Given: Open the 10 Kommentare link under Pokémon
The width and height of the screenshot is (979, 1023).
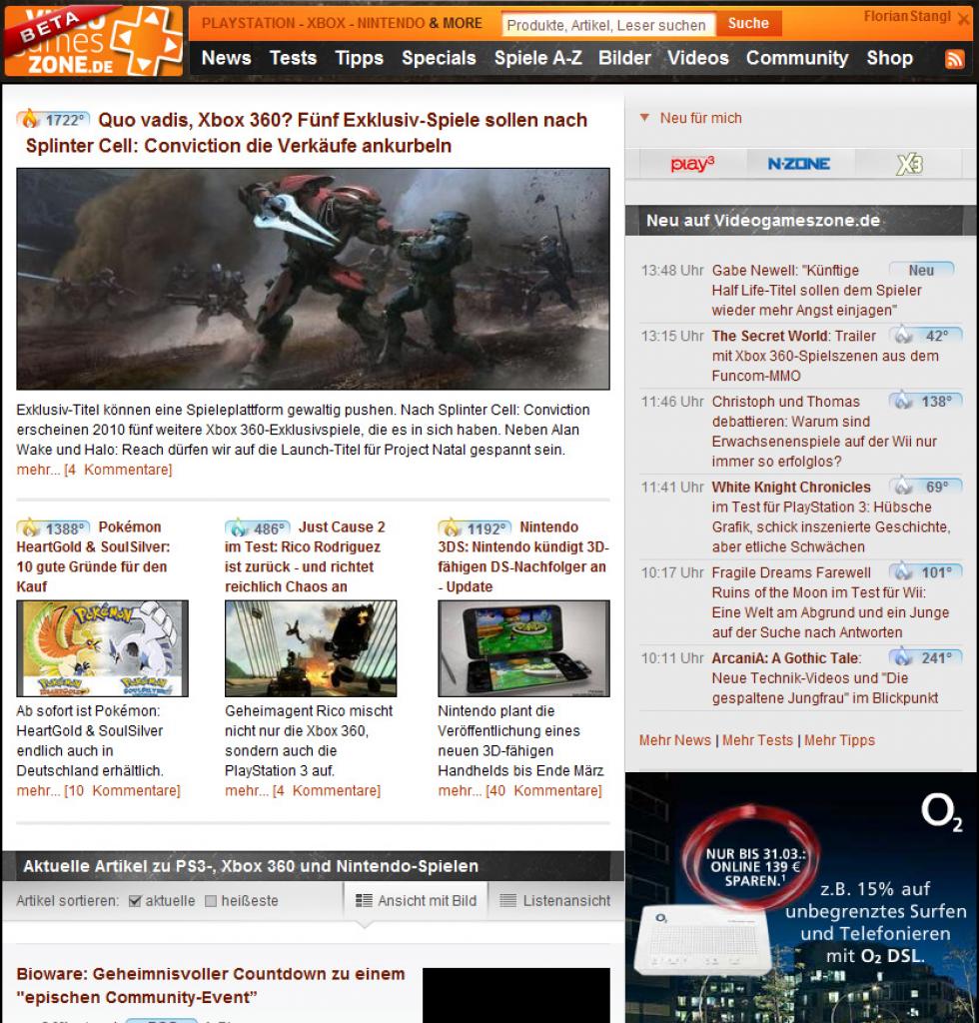Looking at the screenshot, I should 123,791.
